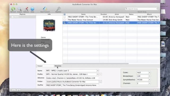Browse output folder with ellipsis button
This screenshot has width=170, height=96.
[100, 82]
